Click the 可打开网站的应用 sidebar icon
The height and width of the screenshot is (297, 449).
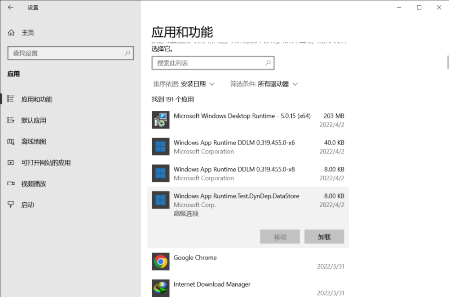tap(11, 162)
